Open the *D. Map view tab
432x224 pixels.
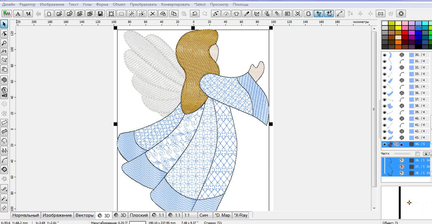222,215
